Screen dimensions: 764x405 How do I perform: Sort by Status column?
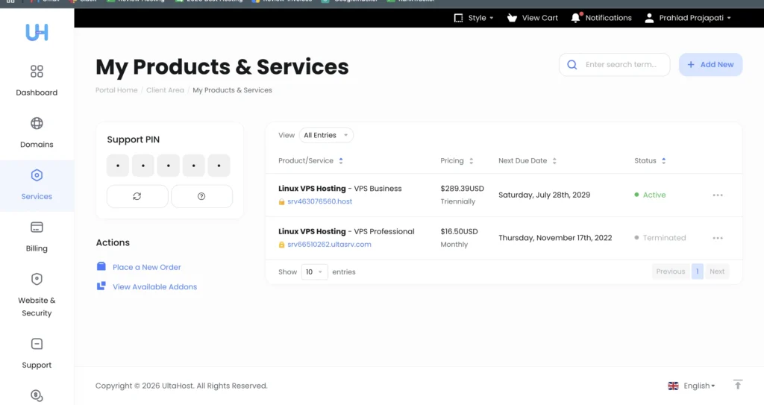[x=650, y=161]
